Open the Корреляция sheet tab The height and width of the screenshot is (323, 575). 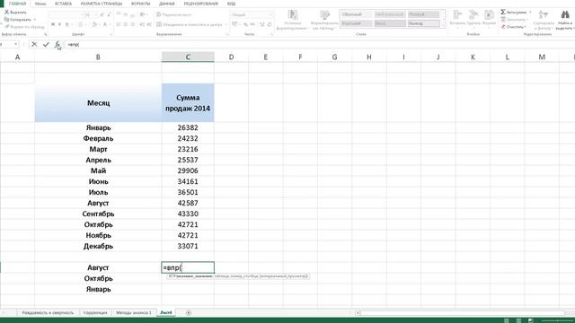coord(95,313)
